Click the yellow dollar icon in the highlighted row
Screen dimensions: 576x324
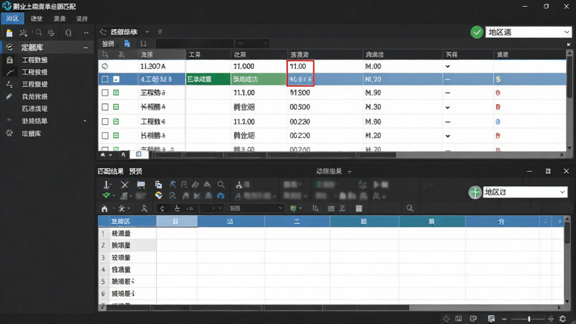tap(498, 79)
